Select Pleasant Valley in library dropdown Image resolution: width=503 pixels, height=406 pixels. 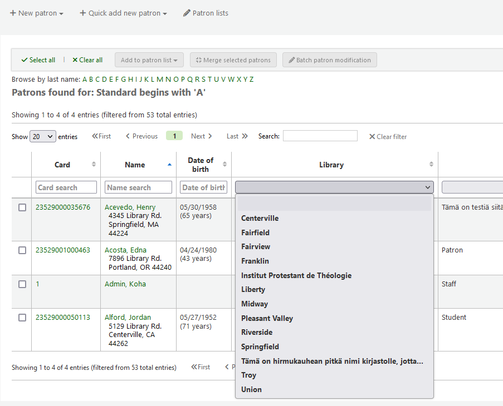click(267, 318)
